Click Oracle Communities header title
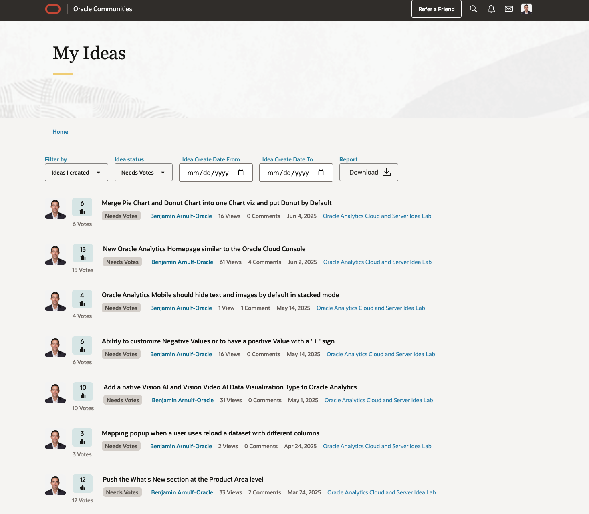Viewport: 589px width, 514px height. 103,9
